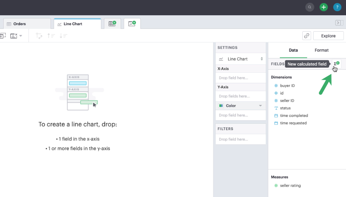
Task: Select the seller rating measure
Action: [290, 185]
